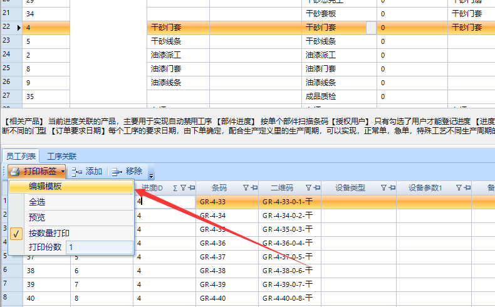495x307 pixels.
Task: Click the 移除 (remove) toolbar icon
Action: tap(117, 172)
